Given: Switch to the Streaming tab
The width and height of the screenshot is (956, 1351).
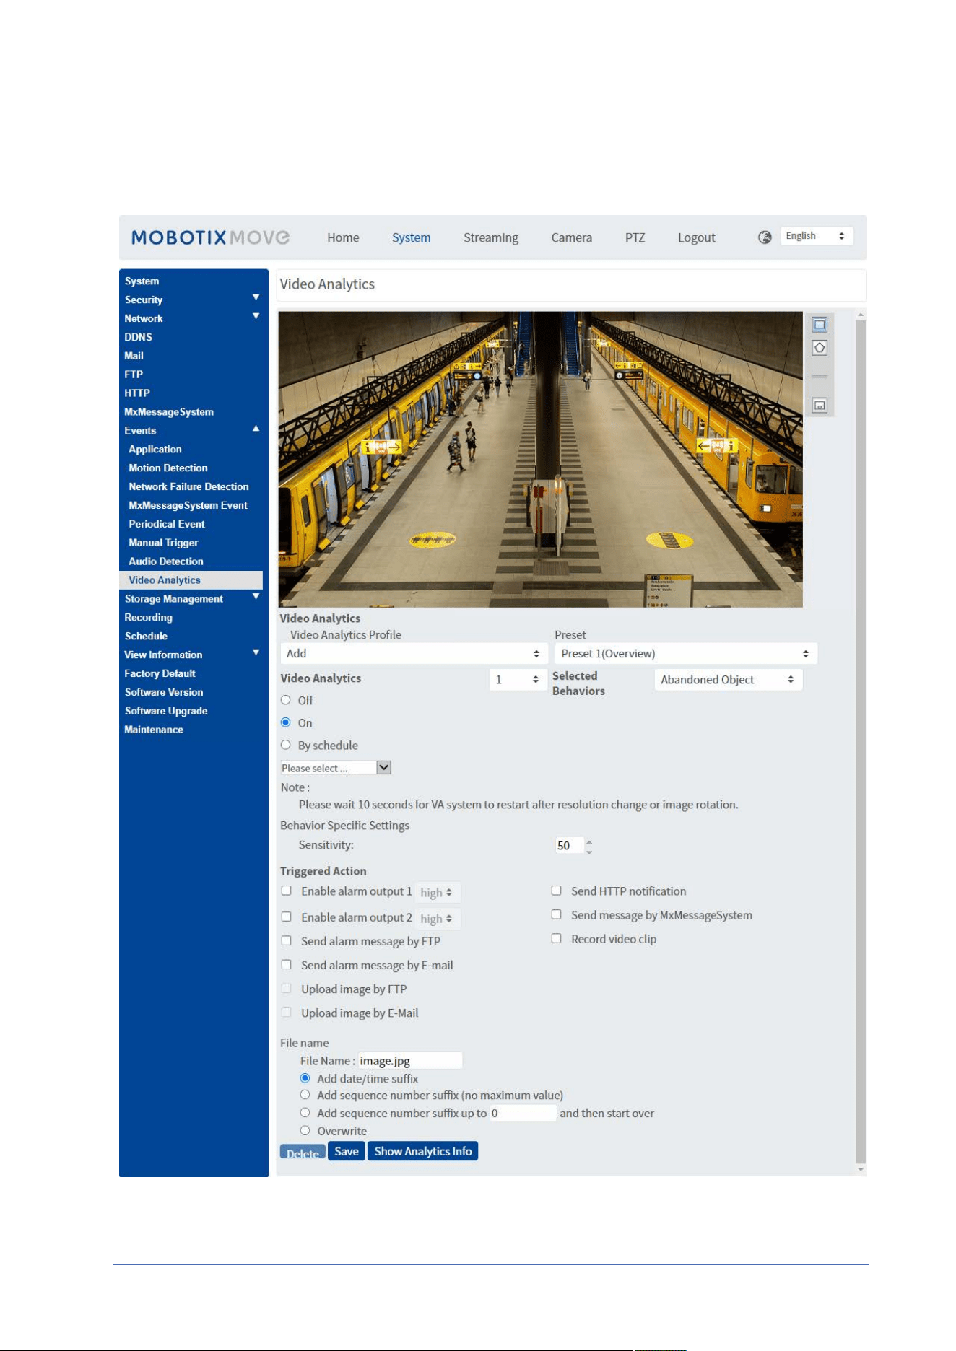Looking at the screenshot, I should click(491, 237).
